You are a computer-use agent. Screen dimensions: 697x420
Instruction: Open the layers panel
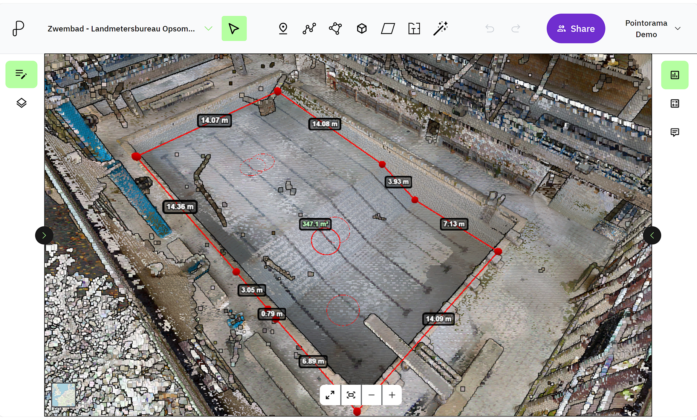21,103
